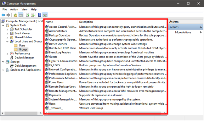The image size is (204, 121).
Task: Select the Backup Operators group row
Action: tap(106, 35)
